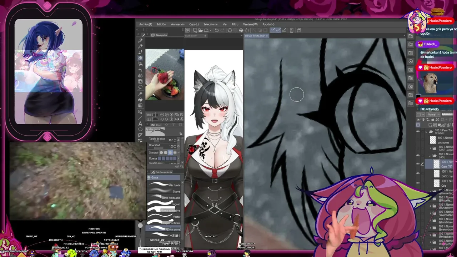Open the Edición menu
The width and height of the screenshot is (457, 257).
(161, 24)
